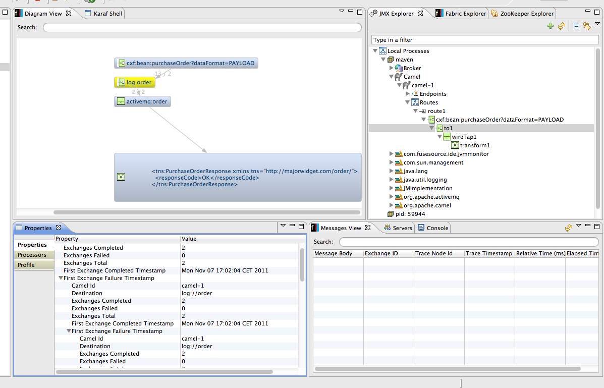Open the JMX Explorer view menu arrow
Screen dimensions: 604x388
click(597, 24)
